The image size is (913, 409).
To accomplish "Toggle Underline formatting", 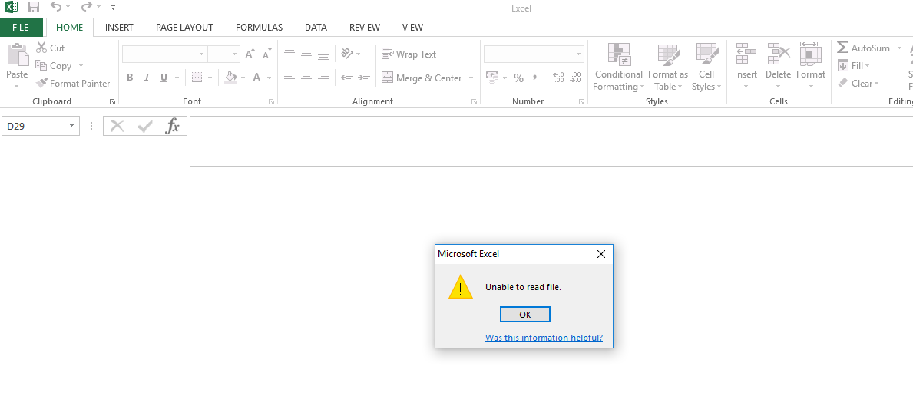I will click(x=164, y=78).
